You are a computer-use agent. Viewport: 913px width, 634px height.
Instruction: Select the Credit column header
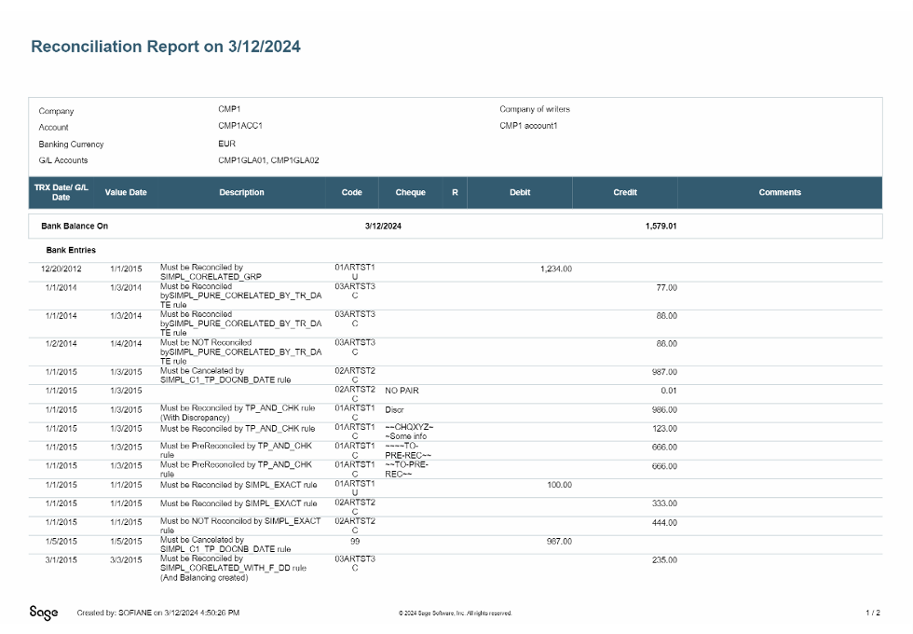pyautogui.click(x=625, y=192)
